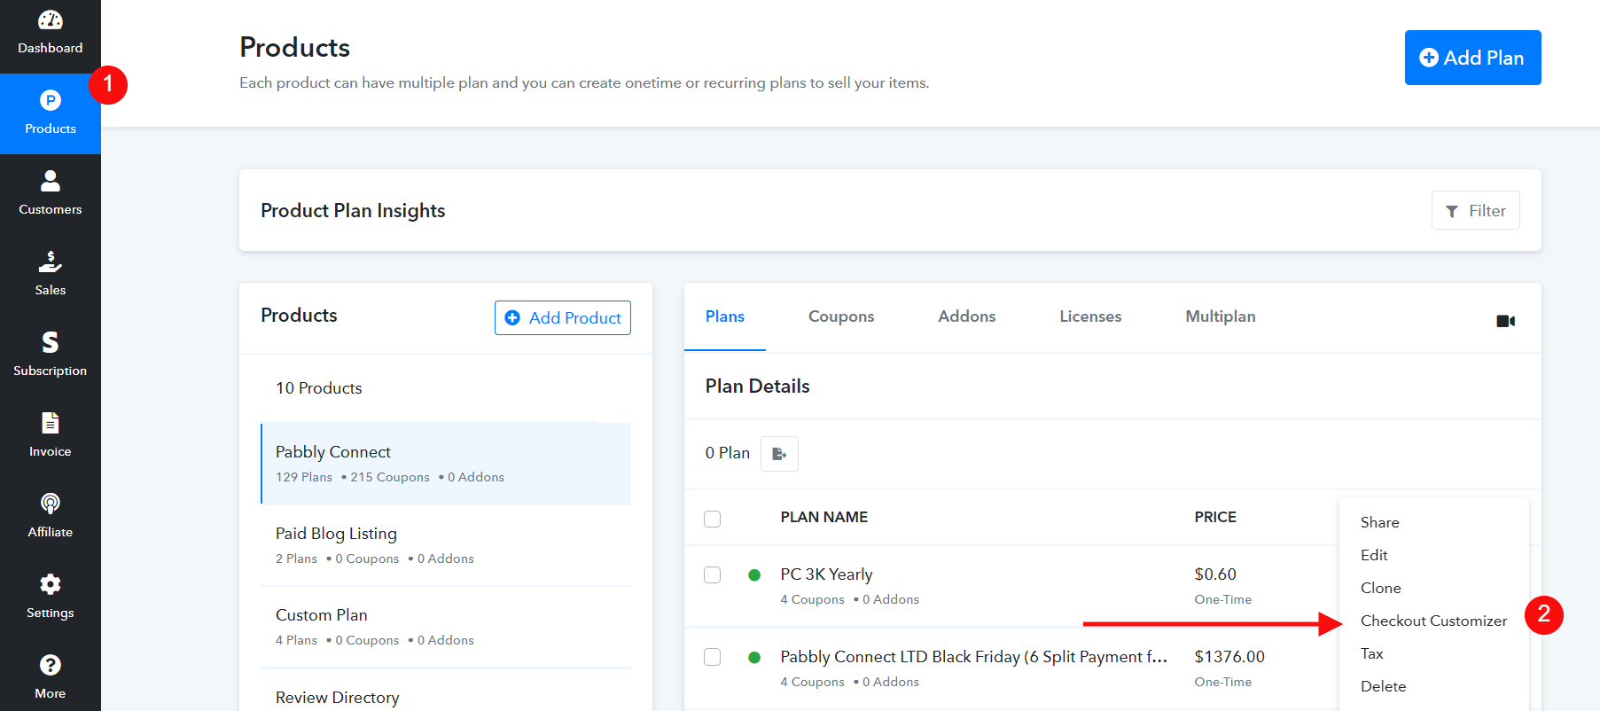Choose Edit from the plan context menu
Image resolution: width=1600 pixels, height=711 pixels.
[1374, 555]
